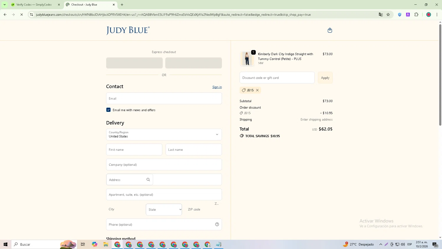Open the Chrome profile avatar

click(429, 14)
